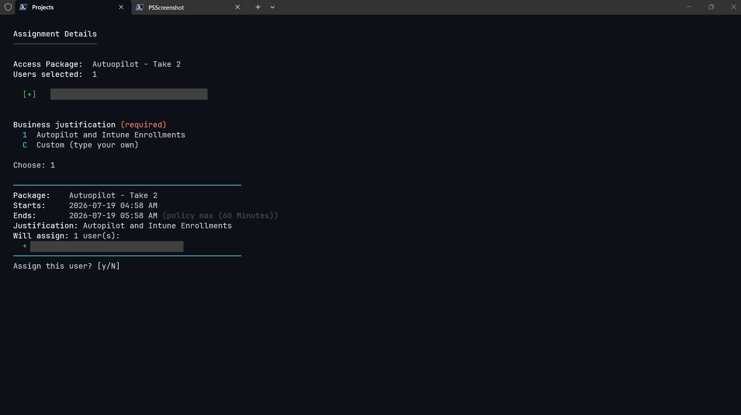Switch to the Projects tab
741x415 pixels.
(73, 7)
